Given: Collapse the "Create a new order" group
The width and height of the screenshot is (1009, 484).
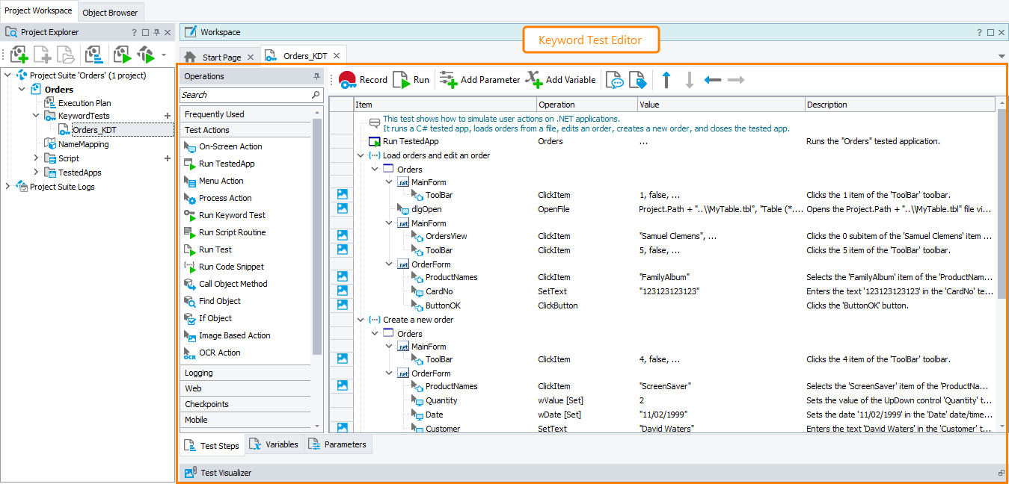Looking at the screenshot, I should pyautogui.click(x=361, y=319).
